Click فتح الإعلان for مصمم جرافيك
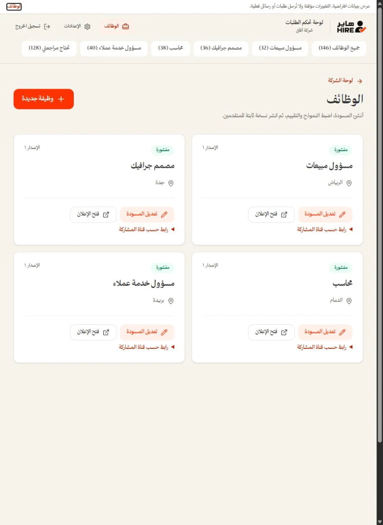This screenshot has height=525, width=383. pos(93,214)
